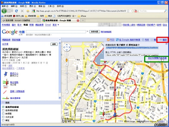This screenshot has width=169, height=127.
Task: Select the email link URL field
Action: click(x=132, y=48)
